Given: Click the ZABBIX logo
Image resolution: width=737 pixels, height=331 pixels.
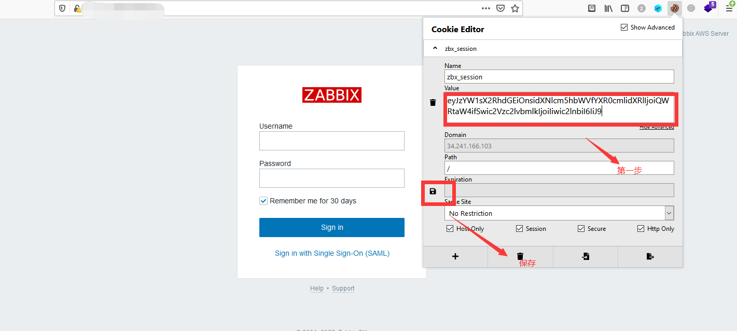Looking at the screenshot, I should point(332,95).
